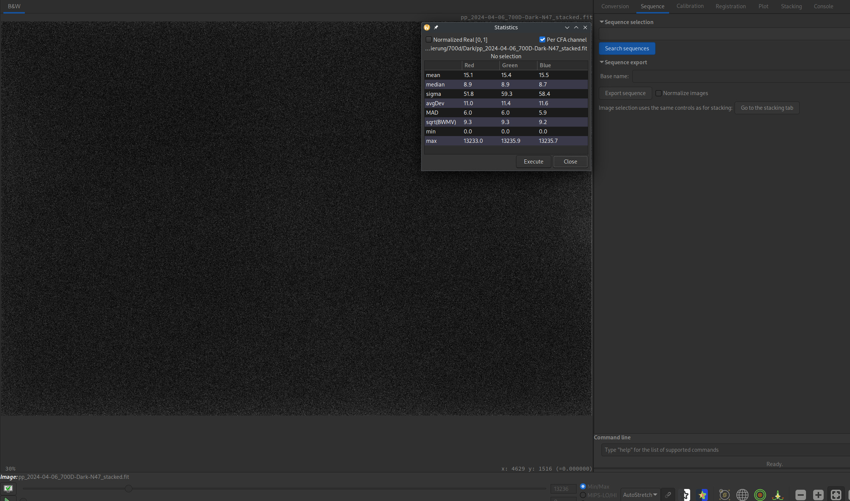The height and width of the screenshot is (501, 850).
Task: Enable the Normalize images checkbox
Action: (x=659, y=93)
